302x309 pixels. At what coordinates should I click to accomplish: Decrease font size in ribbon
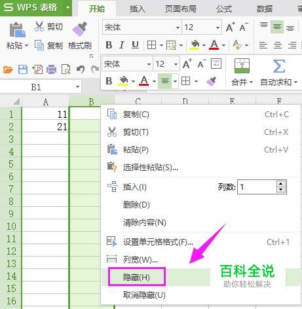(244, 27)
